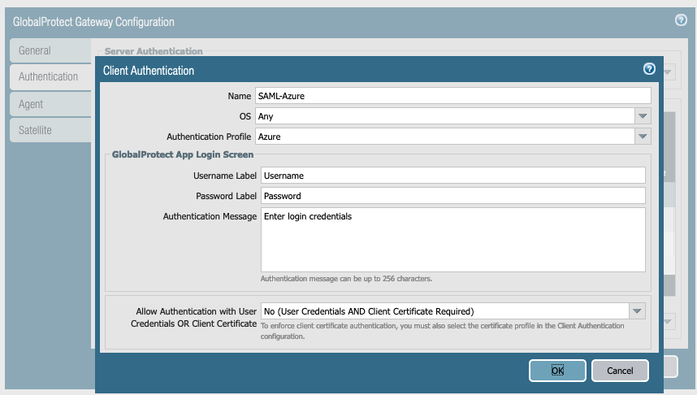697x395 pixels.
Task: Cancel the Client Authentication dialog
Action: point(620,370)
